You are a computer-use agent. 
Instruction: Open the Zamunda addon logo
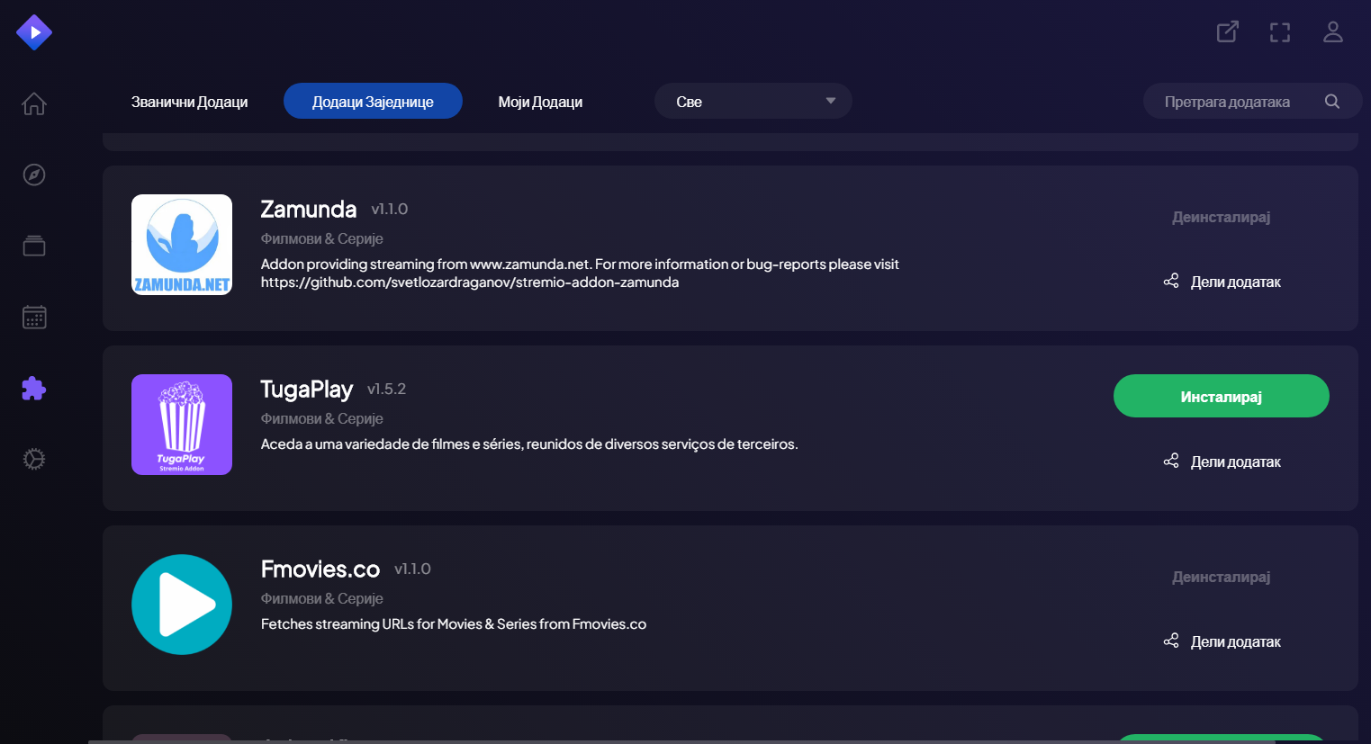(x=182, y=245)
